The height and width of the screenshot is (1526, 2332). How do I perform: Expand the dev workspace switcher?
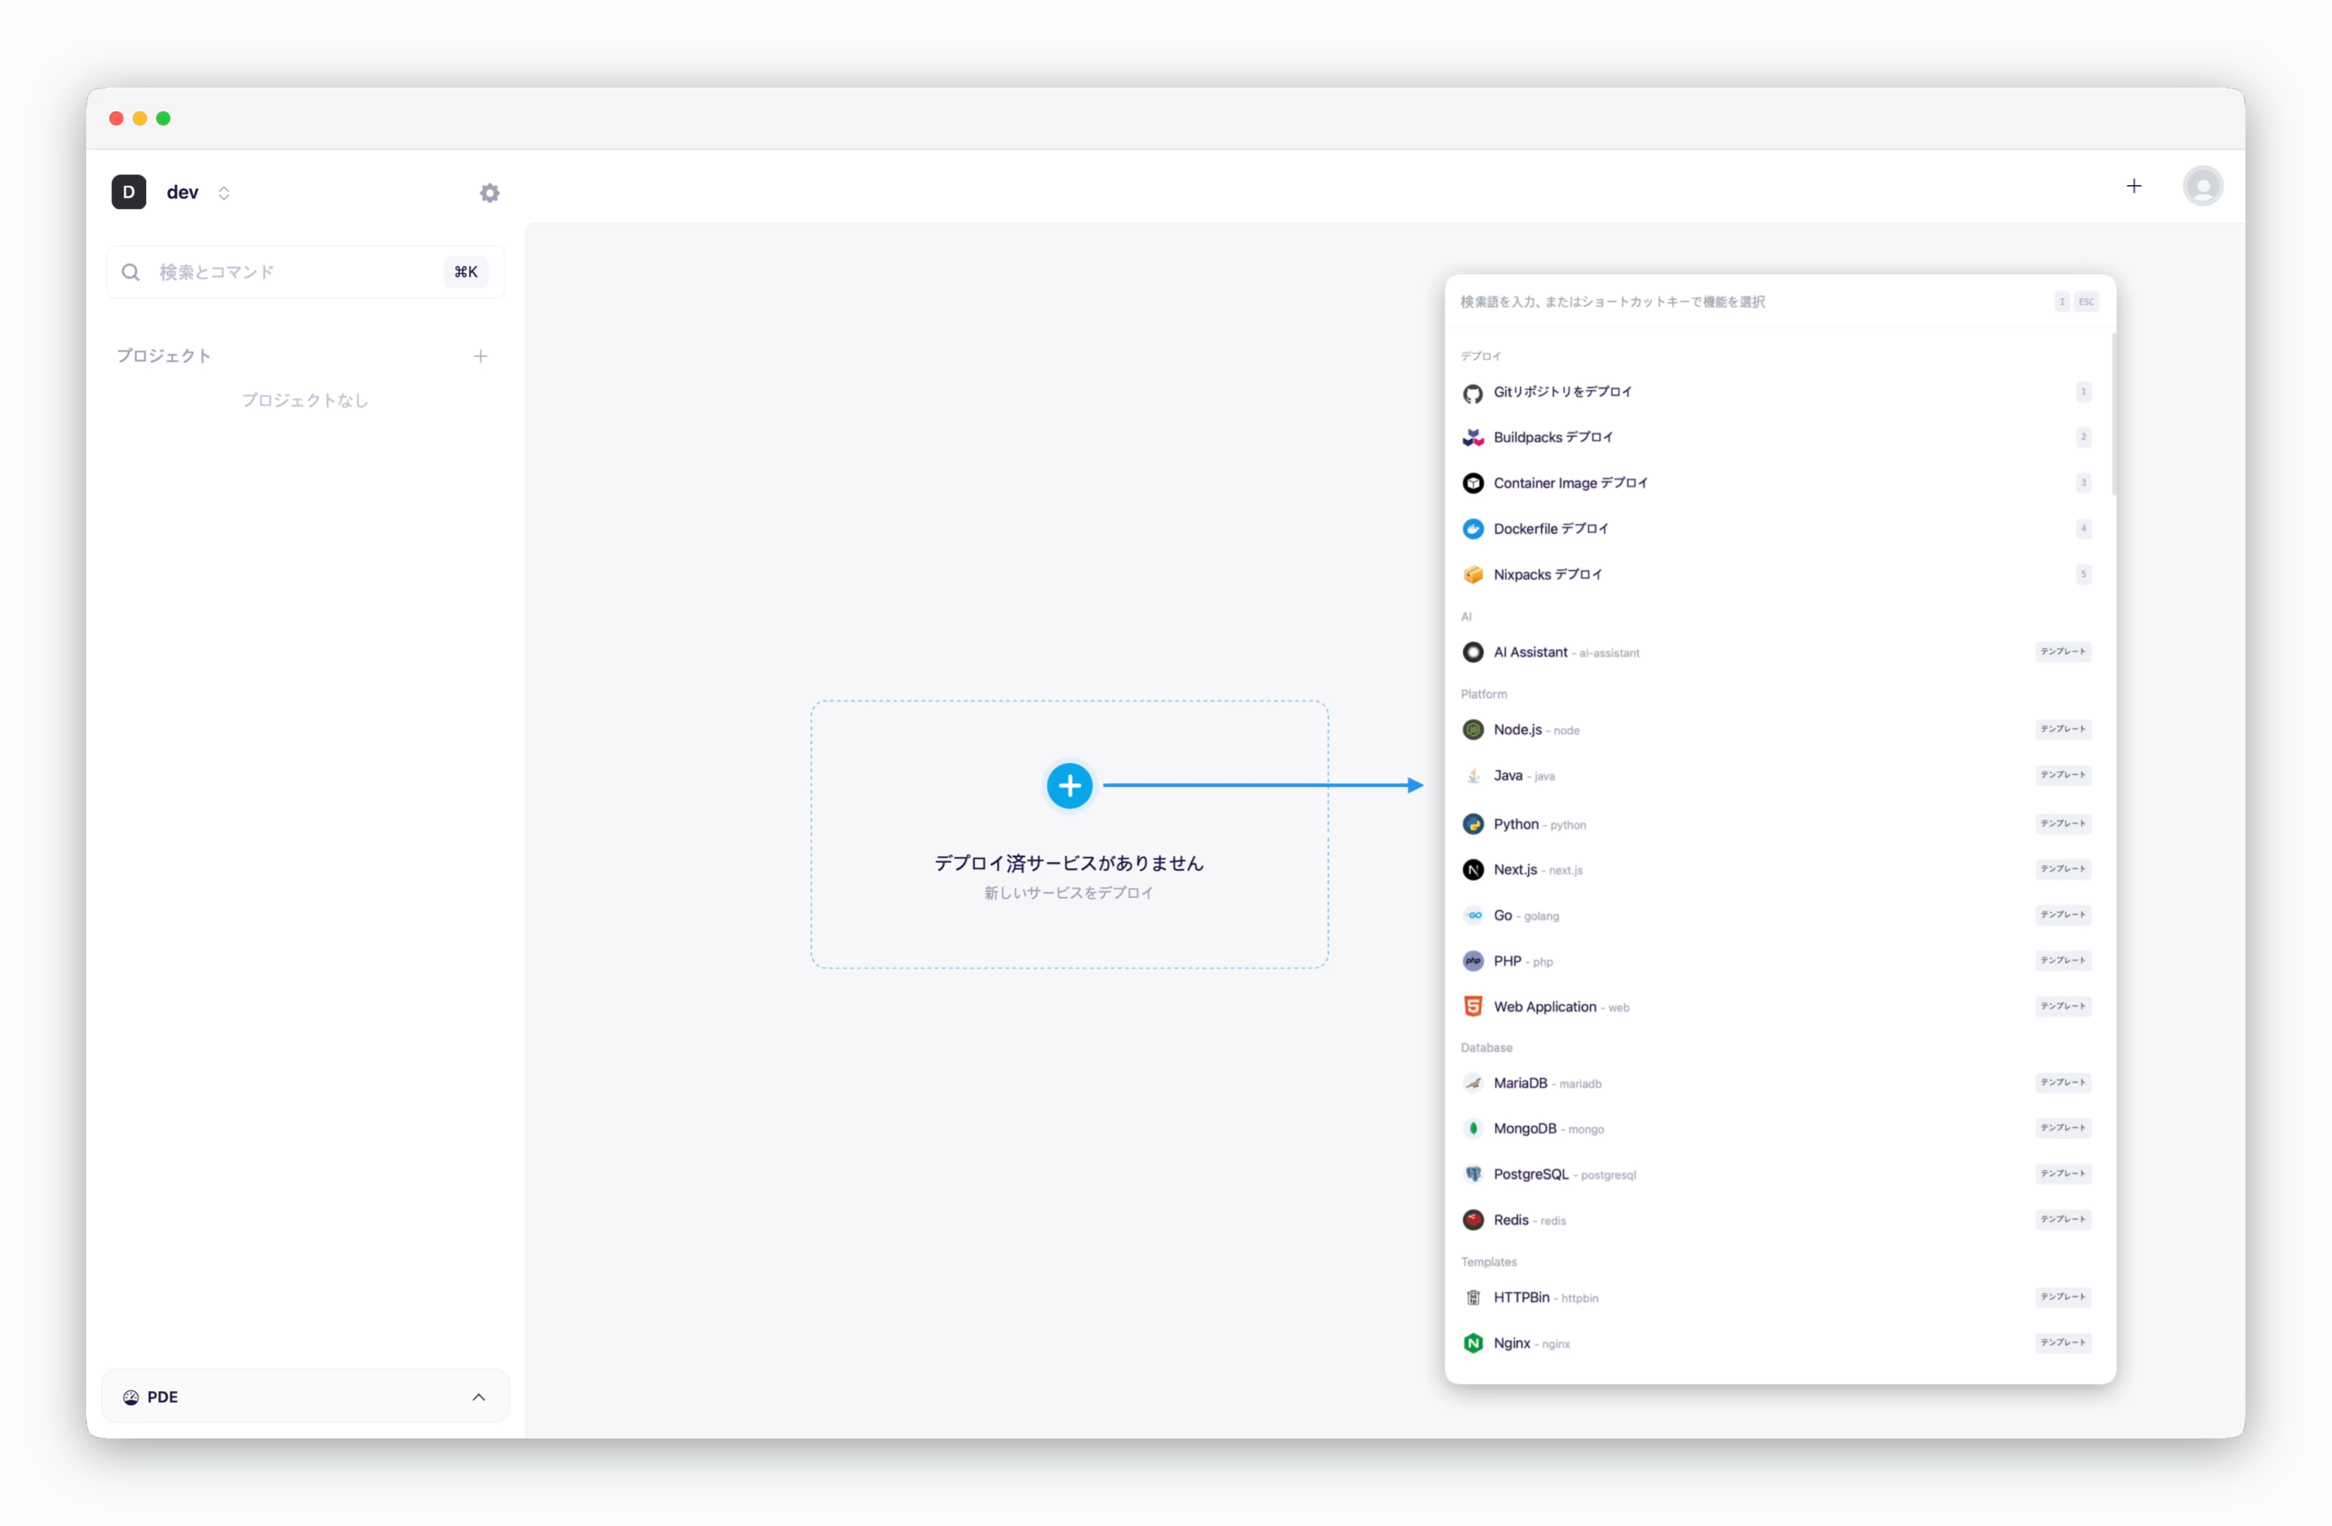pyautogui.click(x=223, y=193)
